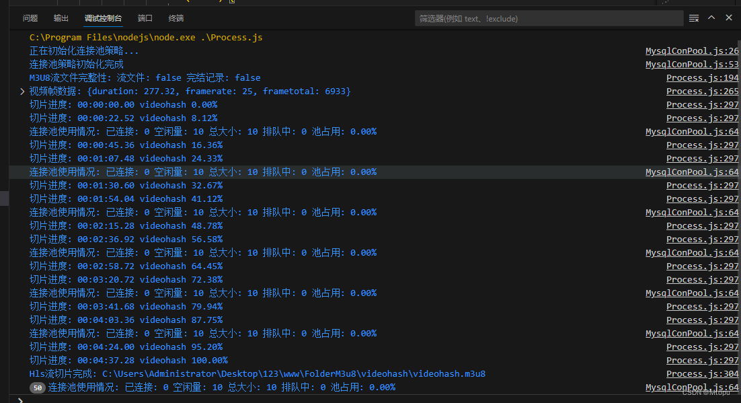Select the active 调试控制台 tab
Image resolution: width=741 pixels, height=403 pixels.
[103, 18]
